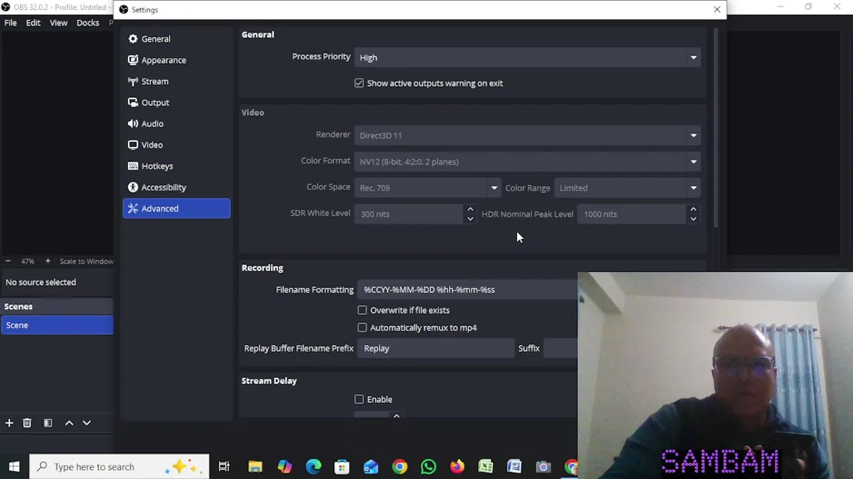Image resolution: width=853 pixels, height=479 pixels.
Task: Enable Automatically remux to mp4
Action: (362, 327)
